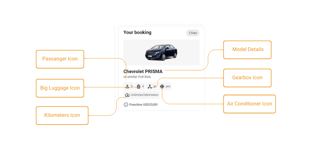
Task: Click the speedometer kilometers icon
Action: [x=127, y=95]
